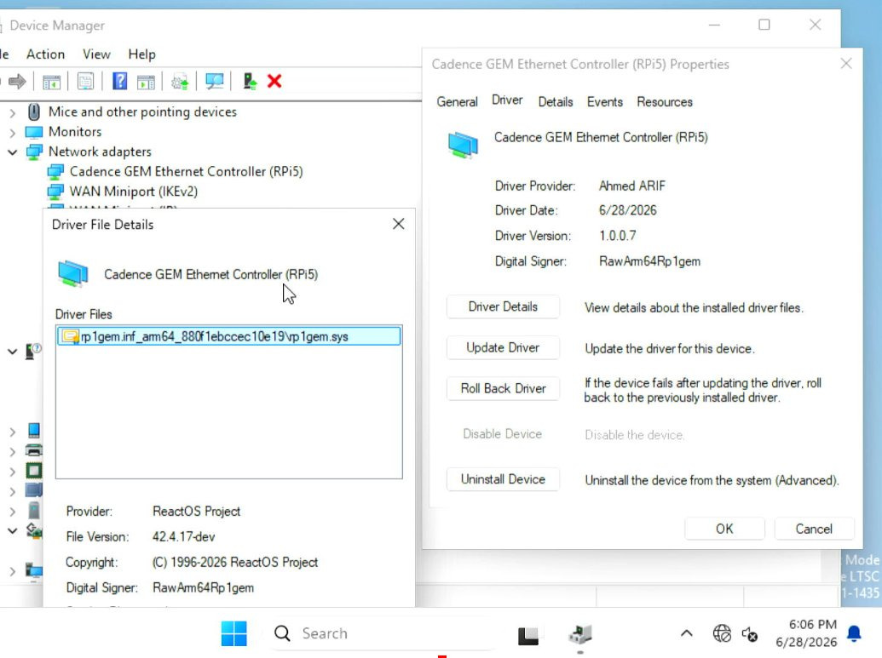Screen dimensions: 882x658
Task: Click the Uninstall Device button
Action: (x=503, y=479)
